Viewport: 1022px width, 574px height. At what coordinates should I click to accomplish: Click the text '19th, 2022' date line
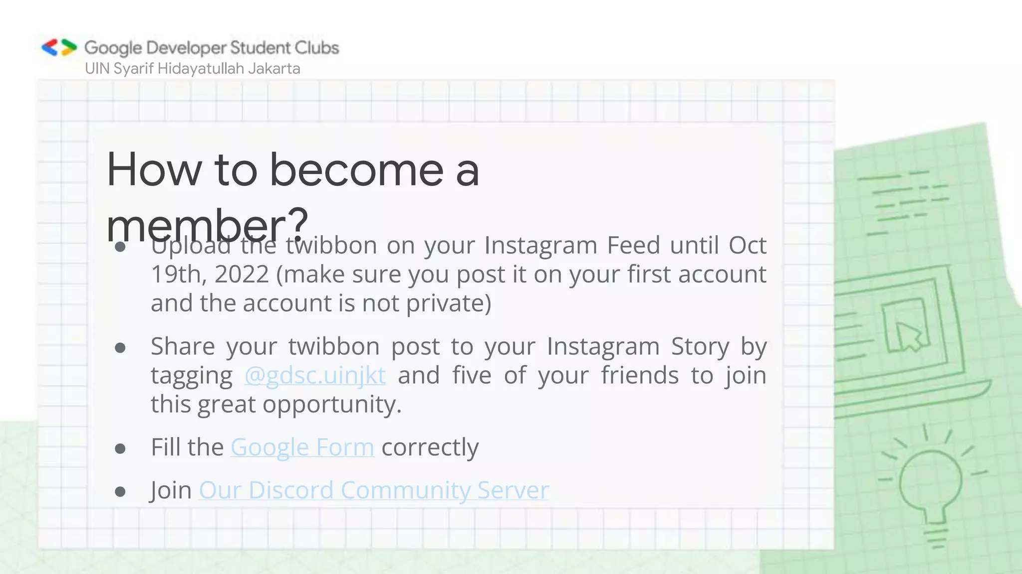(210, 274)
